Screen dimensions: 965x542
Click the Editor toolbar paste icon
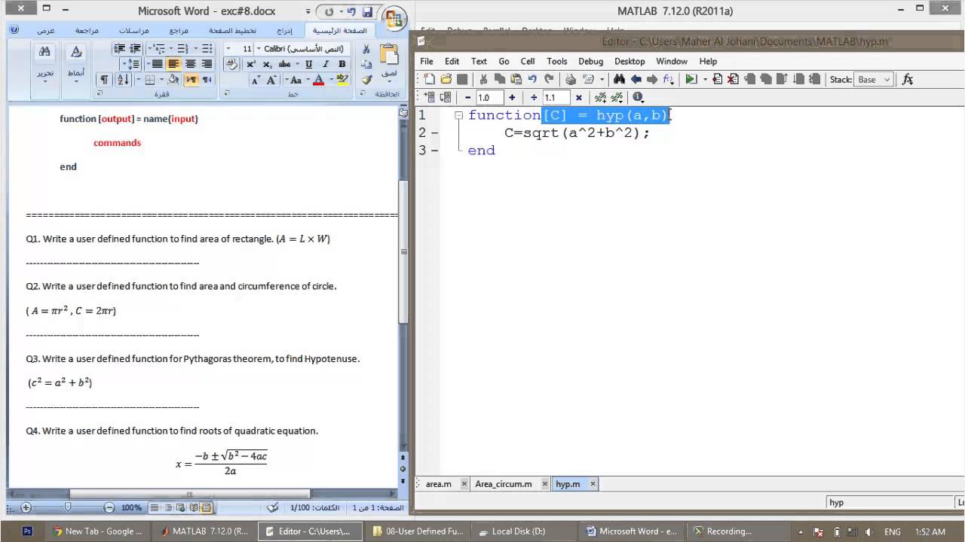click(x=516, y=79)
